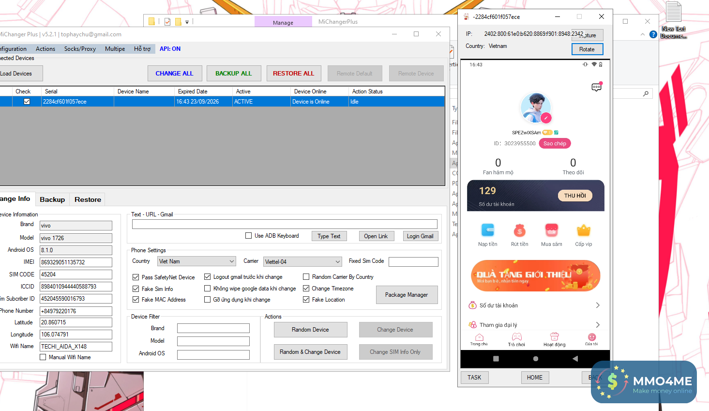This screenshot has height=411, width=709.
Task: Expand Số dư tài khoản row chevron
Action: 598,305
